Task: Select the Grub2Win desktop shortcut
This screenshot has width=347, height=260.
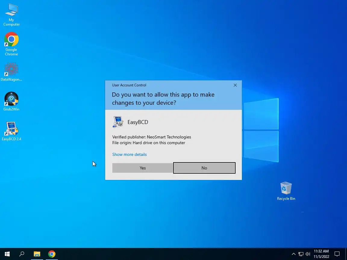Action: [x=11, y=101]
